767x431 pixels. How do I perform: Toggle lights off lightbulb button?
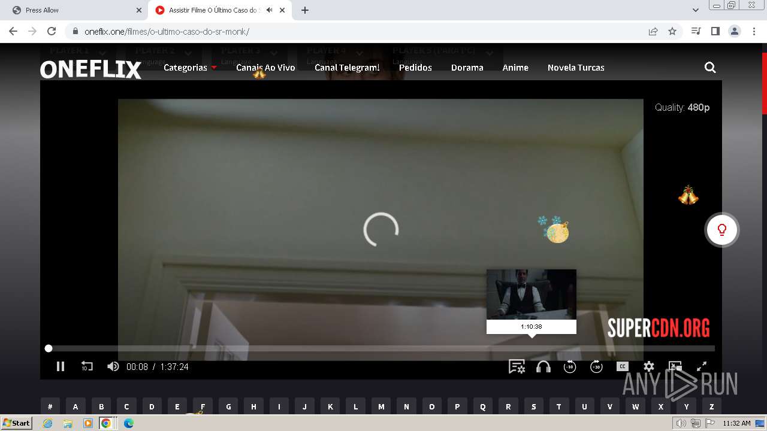pos(722,230)
